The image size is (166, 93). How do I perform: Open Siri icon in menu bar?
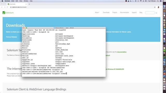(x=161, y=1)
